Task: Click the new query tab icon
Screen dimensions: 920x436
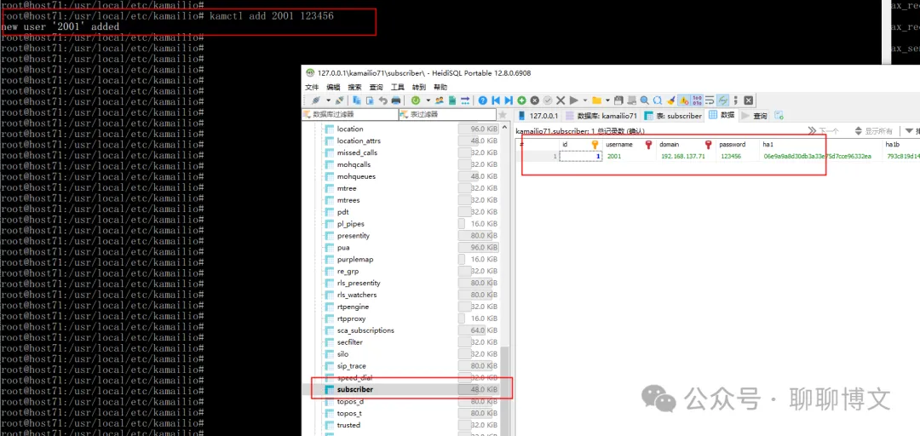Action: pyautogui.click(x=779, y=116)
